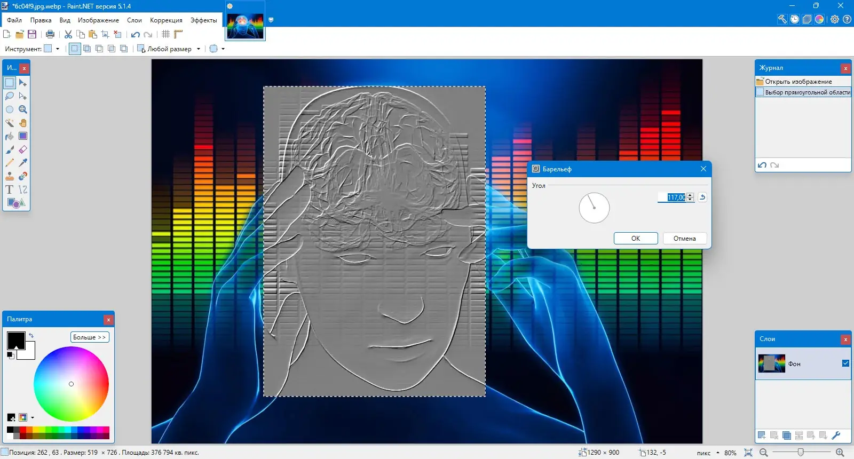
Task: Open the Инструмент tool chooser dropdown
Action: [51, 49]
